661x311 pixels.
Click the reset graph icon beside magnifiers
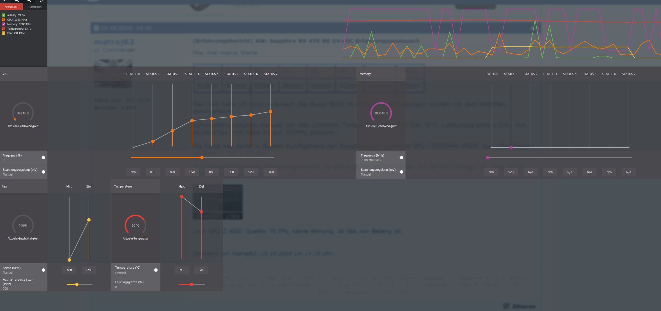[x=41, y=1]
